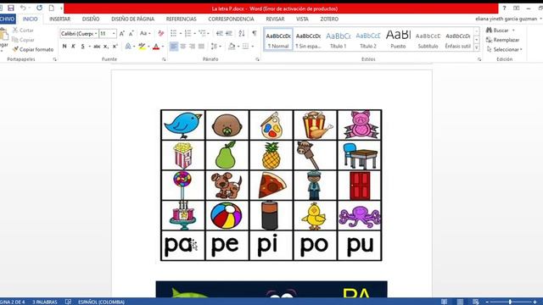Clear all formatting eraser icon
Viewport: 543px width, 305px height.
click(160, 34)
